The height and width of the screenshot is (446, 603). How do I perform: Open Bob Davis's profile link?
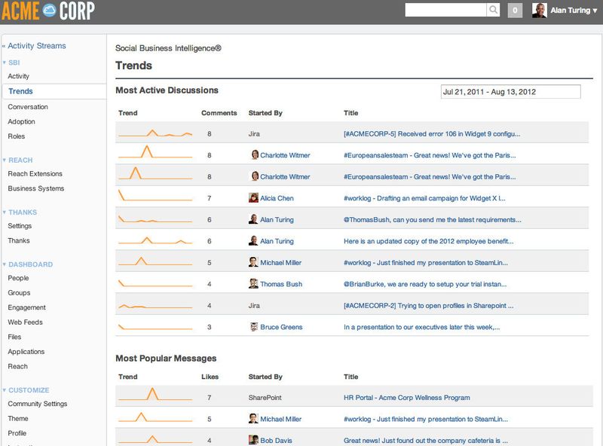(x=276, y=441)
